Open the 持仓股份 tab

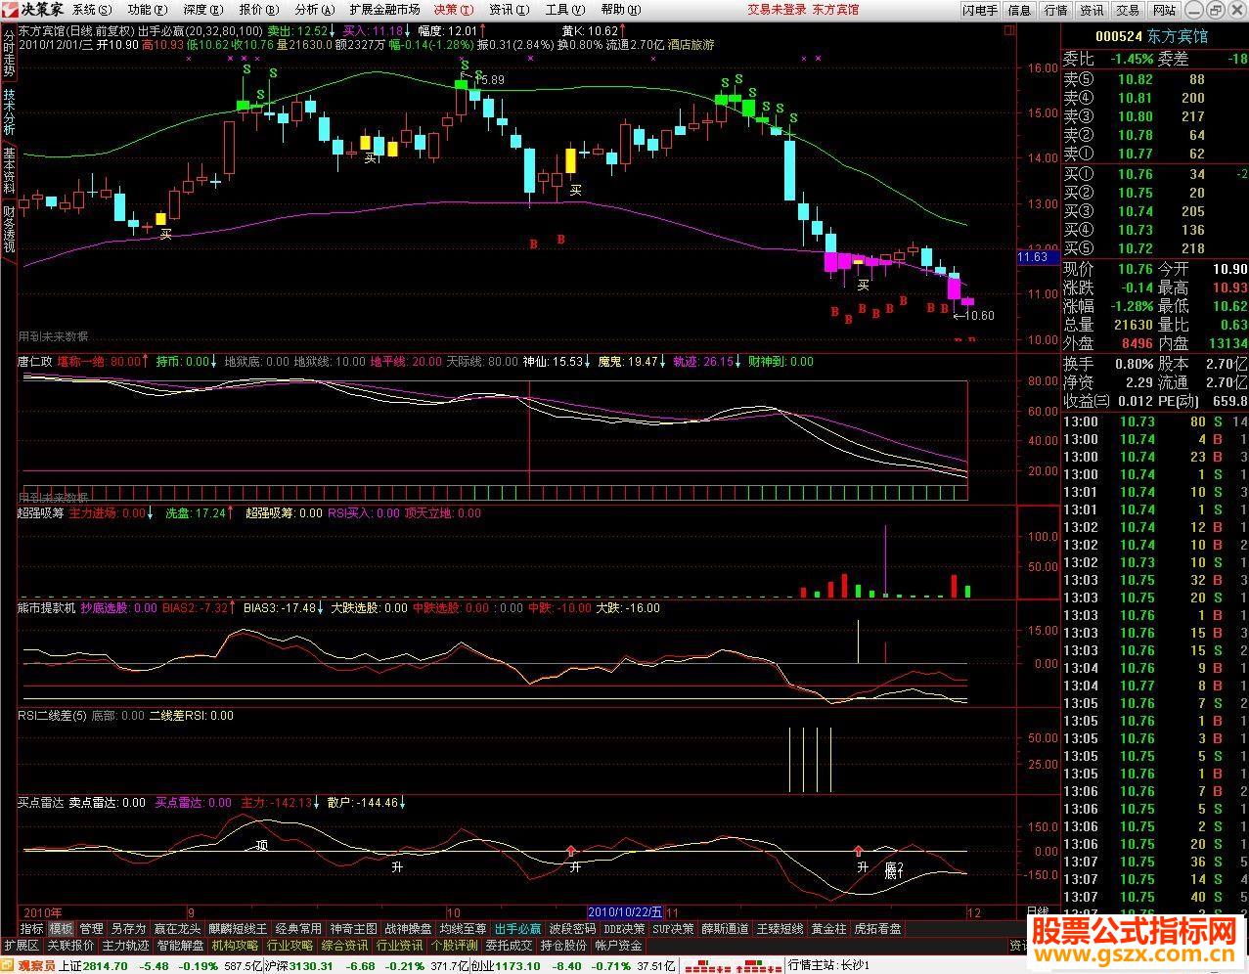coord(563,946)
